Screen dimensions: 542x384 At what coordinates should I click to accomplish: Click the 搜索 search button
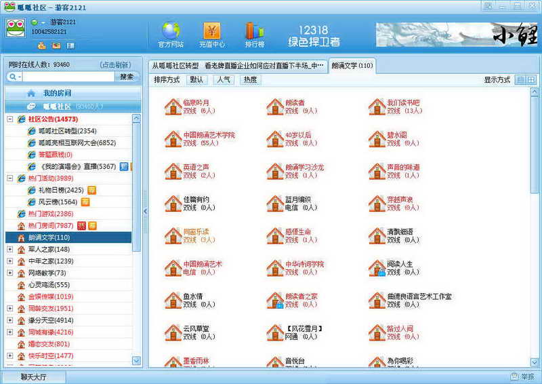(127, 77)
